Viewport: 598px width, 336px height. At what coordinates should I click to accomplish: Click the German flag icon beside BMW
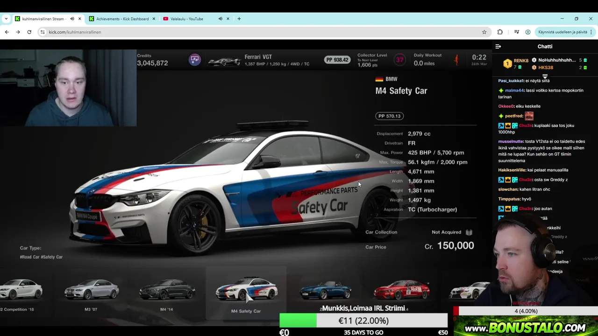point(379,79)
